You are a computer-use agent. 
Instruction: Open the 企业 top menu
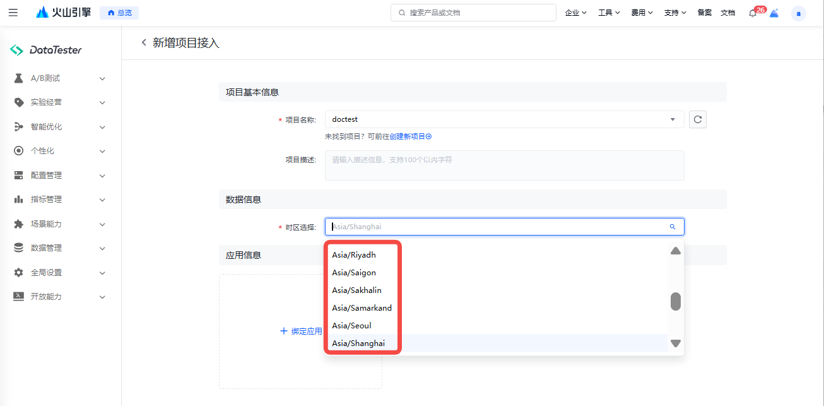coord(575,13)
